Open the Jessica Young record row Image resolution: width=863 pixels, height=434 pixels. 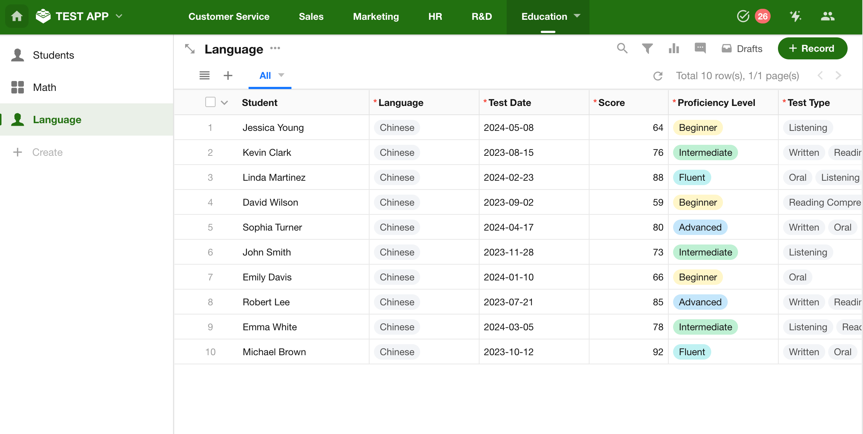point(273,128)
